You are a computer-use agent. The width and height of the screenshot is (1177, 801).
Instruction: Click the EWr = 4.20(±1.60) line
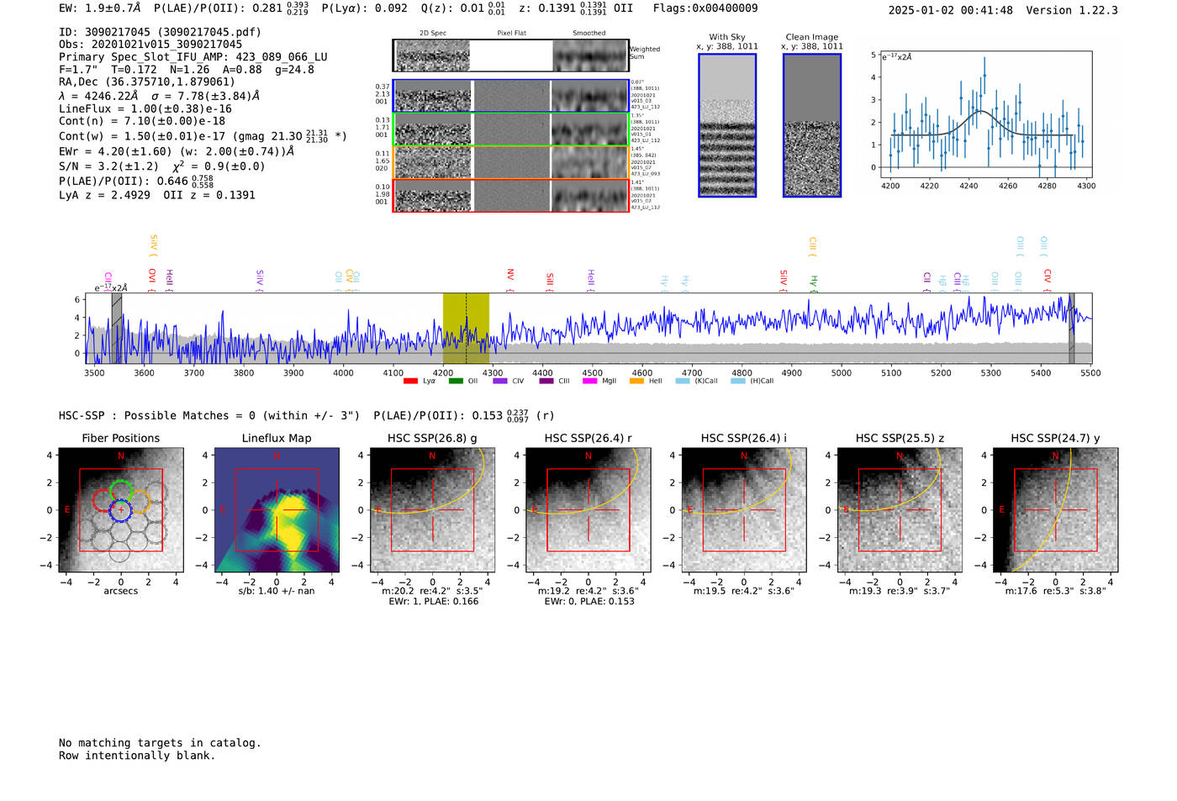coord(177,151)
